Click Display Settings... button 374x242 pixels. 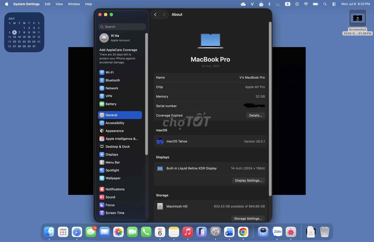coord(248,180)
